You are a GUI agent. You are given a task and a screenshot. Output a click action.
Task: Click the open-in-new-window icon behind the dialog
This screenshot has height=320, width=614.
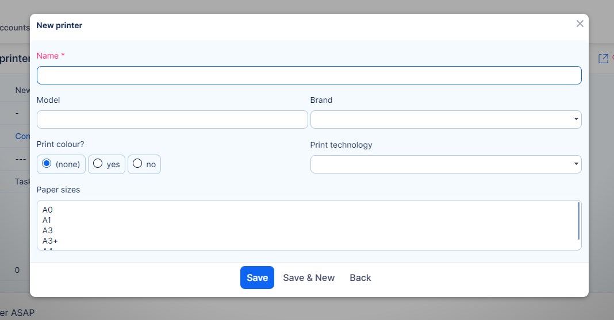(603, 59)
